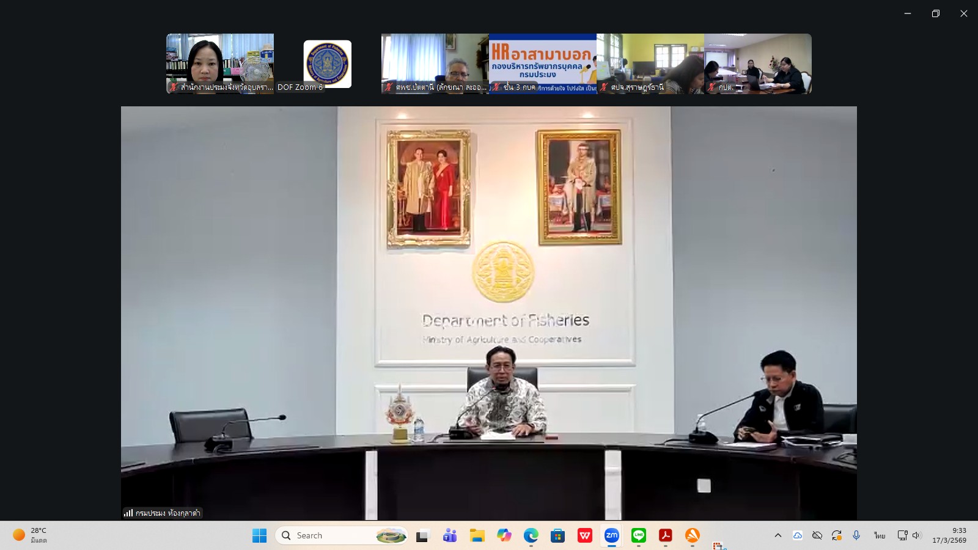Screen dimensions: 978x550
Task: Launch Copilot from the taskbar
Action: [504, 536]
